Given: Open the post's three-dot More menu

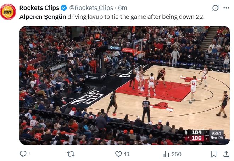Looking at the screenshot, I should click(227, 8).
